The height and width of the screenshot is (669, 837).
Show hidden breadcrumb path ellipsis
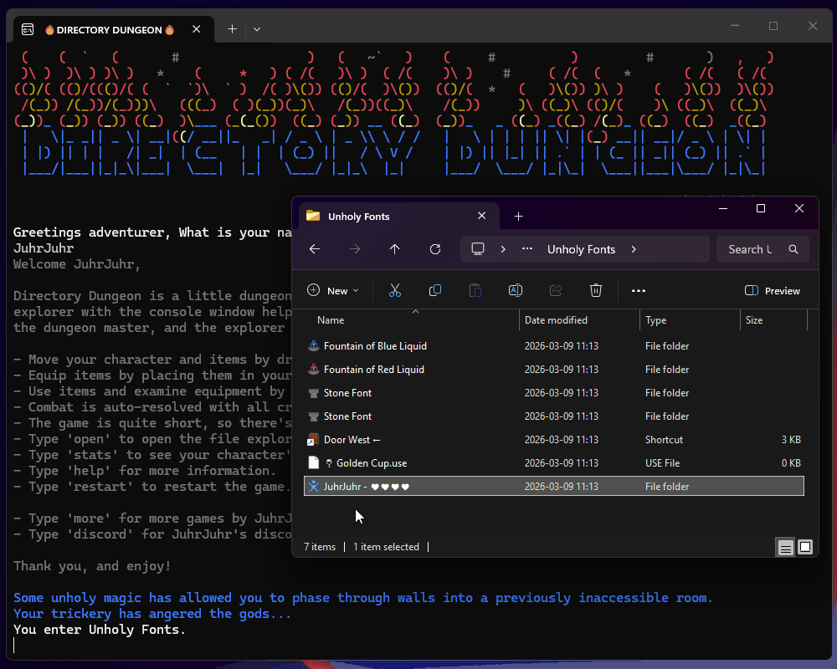(527, 249)
